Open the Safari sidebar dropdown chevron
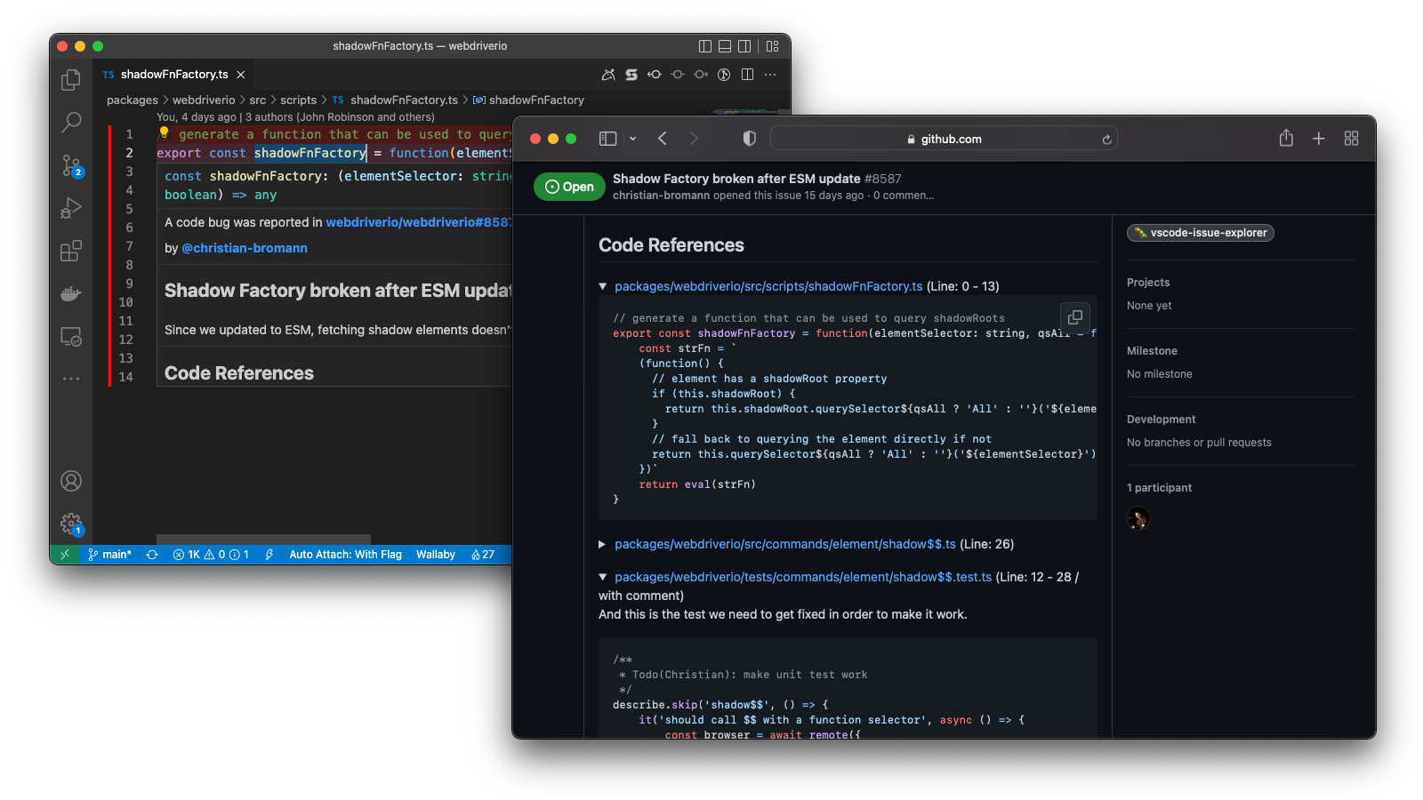1423x800 pixels. (x=632, y=139)
